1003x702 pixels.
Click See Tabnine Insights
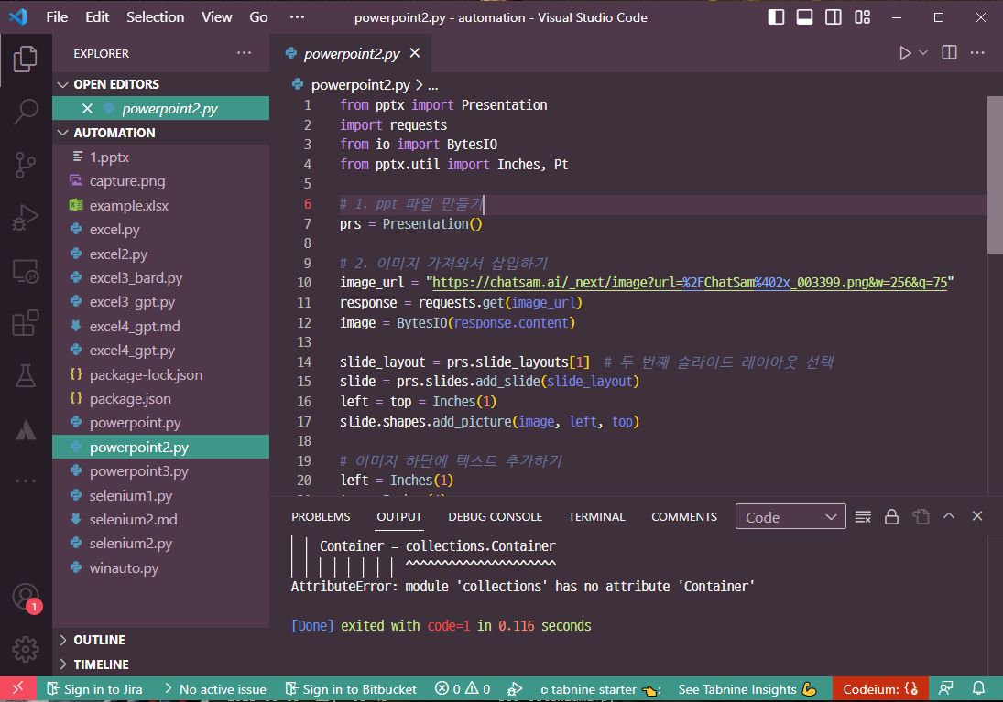pos(747,689)
